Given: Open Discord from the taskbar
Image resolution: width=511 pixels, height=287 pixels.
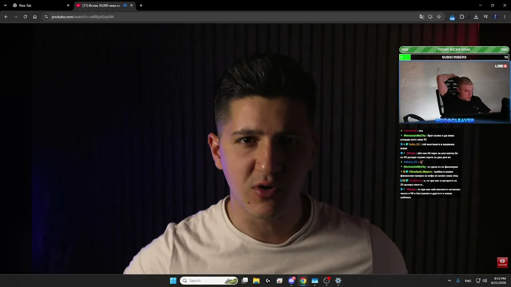Looking at the screenshot, I should click(291, 281).
